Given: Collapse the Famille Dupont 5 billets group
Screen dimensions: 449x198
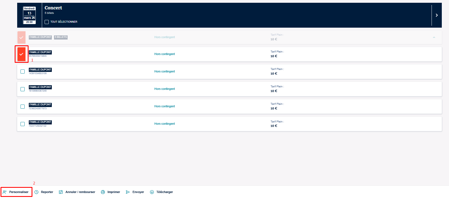Looking at the screenshot, I should click(x=434, y=37).
